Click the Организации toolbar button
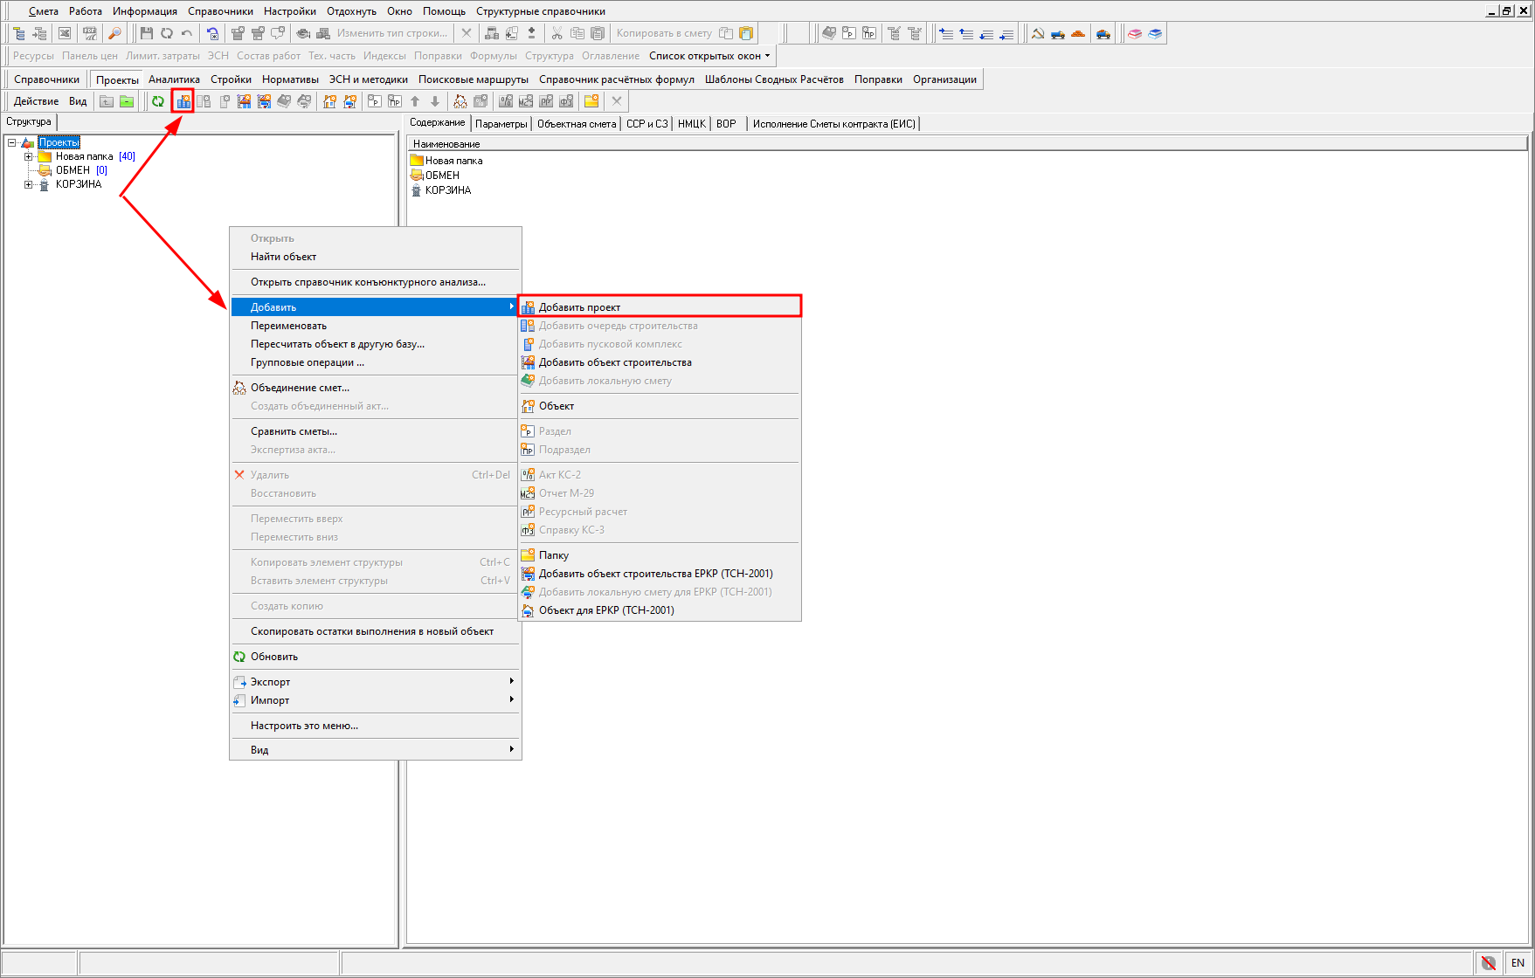Image resolution: width=1535 pixels, height=978 pixels. coord(944,79)
